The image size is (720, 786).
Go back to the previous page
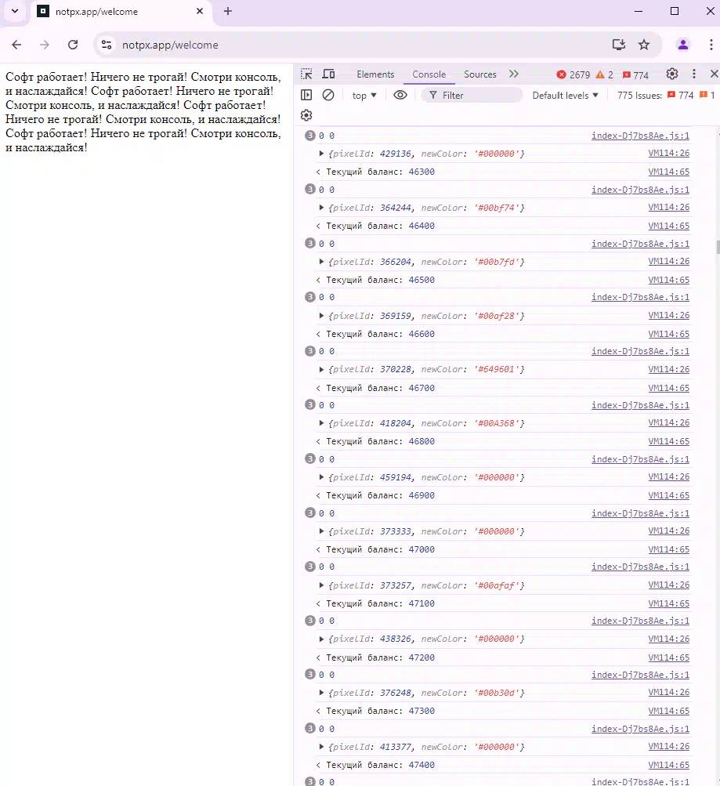[x=16, y=45]
